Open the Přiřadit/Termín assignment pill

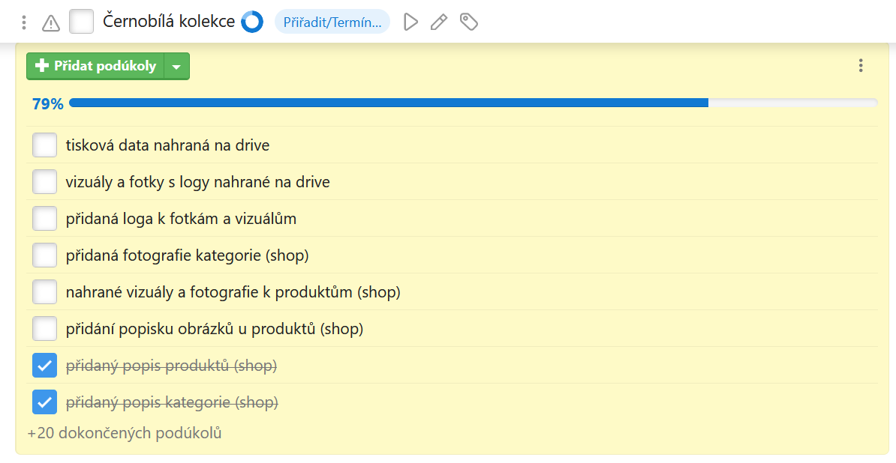pos(332,22)
